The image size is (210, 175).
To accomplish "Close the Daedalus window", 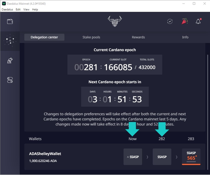I will (x=204, y=4).
